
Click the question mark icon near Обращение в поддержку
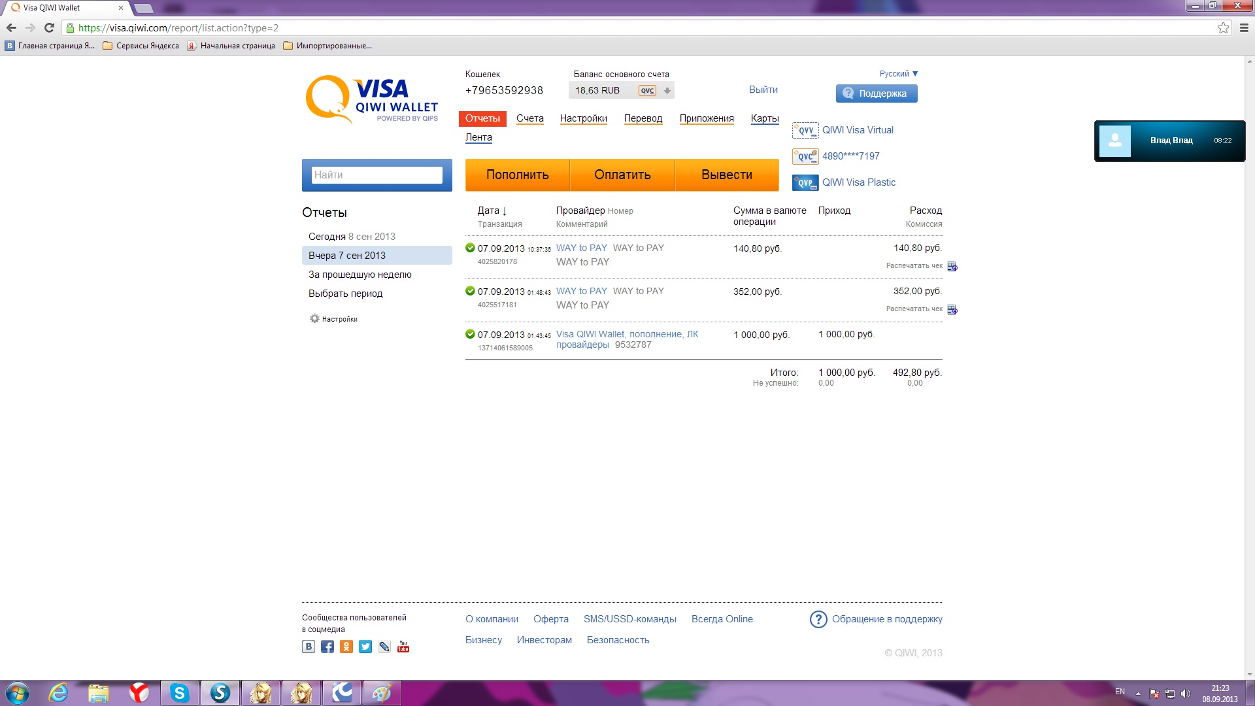pos(818,619)
